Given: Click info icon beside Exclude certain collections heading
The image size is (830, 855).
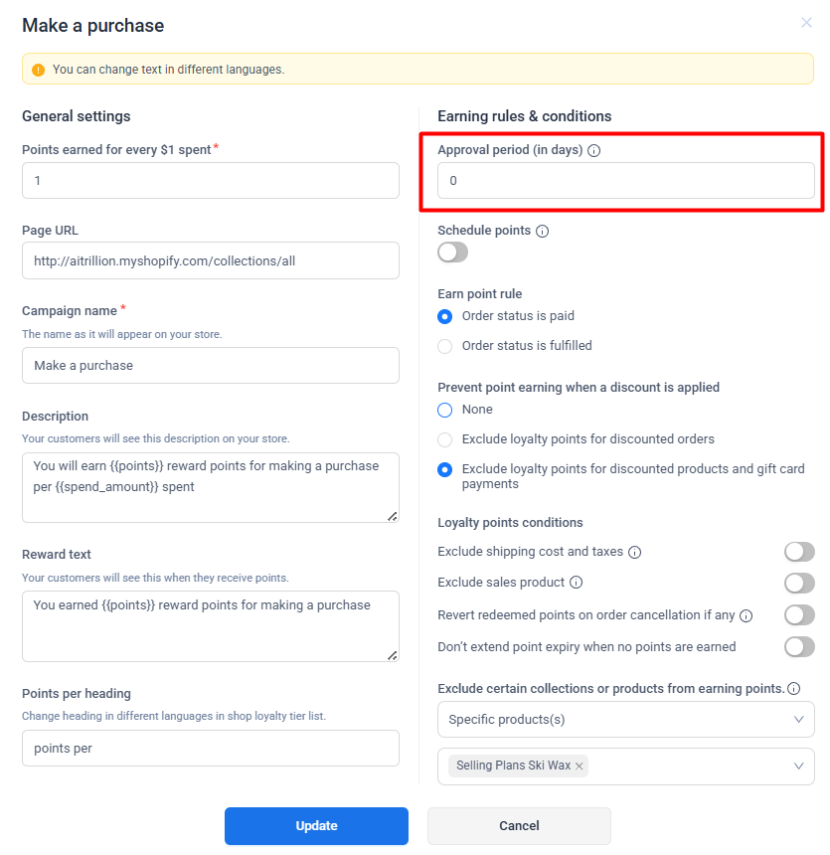Looking at the screenshot, I should (x=793, y=688).
